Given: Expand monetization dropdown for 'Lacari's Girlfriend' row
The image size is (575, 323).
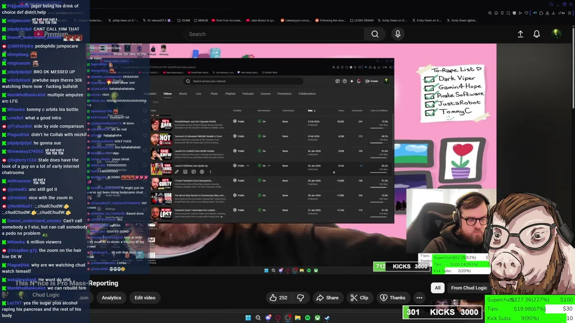Looking at the screenshot, I should pyautogui.click(x=269, y=166).
